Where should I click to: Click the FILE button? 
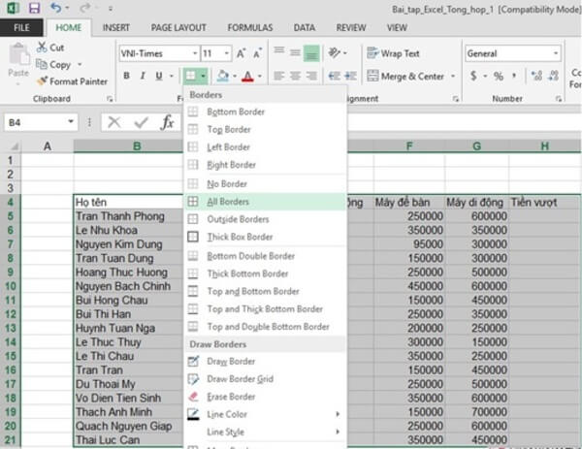(20, 28)
